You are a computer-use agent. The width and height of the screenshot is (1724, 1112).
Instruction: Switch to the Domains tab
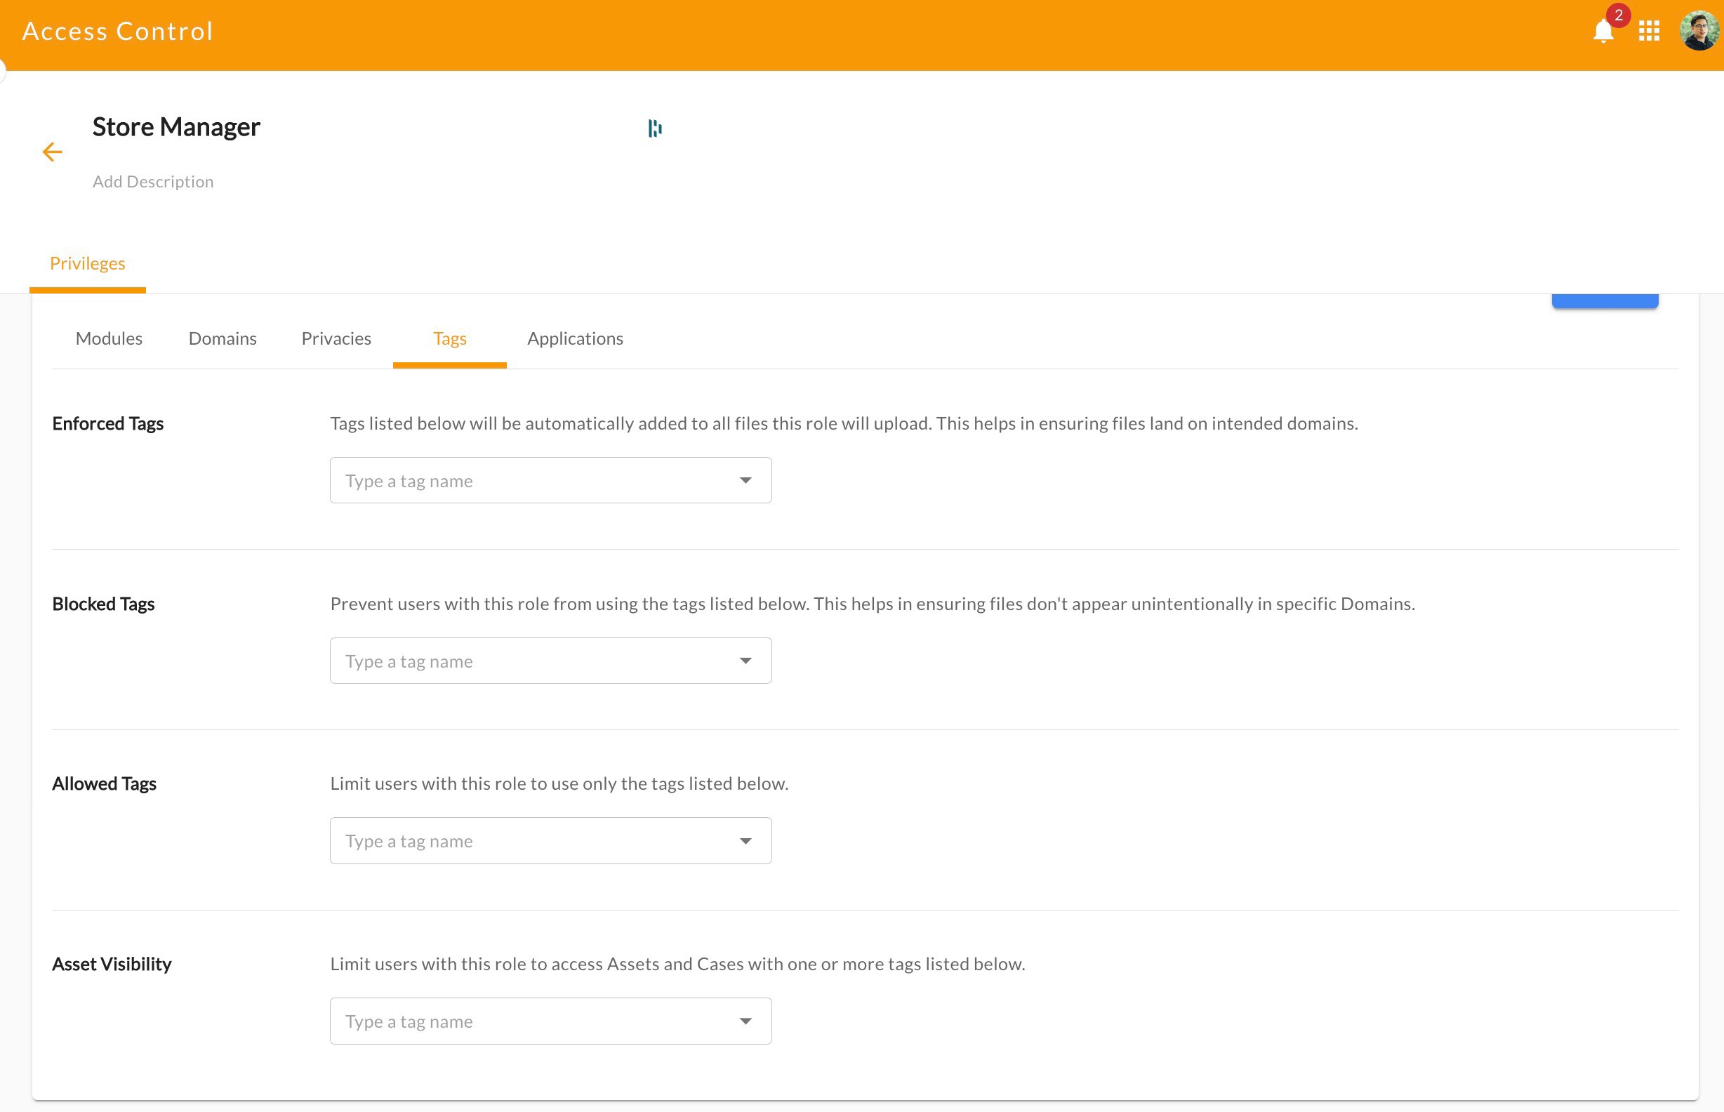[x=223, y=338]
